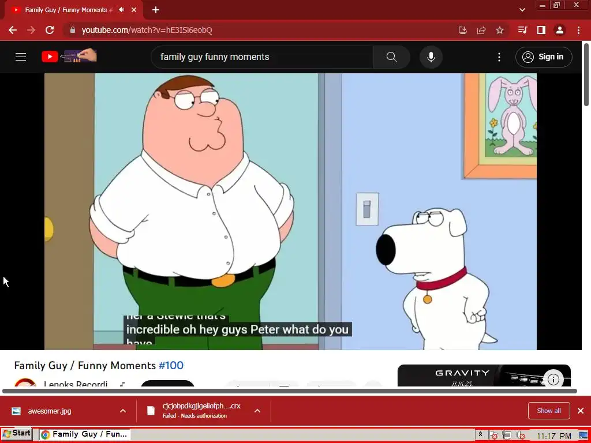
Task: Click the grayed forward navigation arrow
Action: (x=31, y=30)
